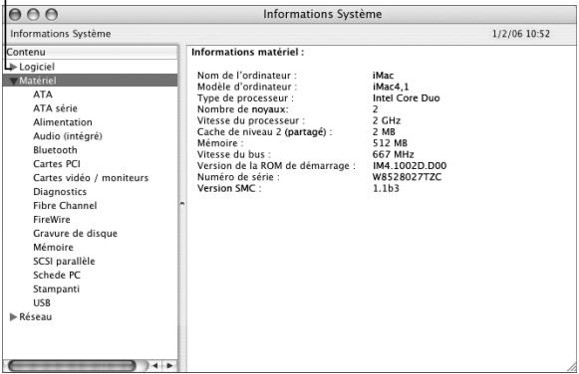Click the 667 MHz bus speed value
This screenshot has height=374, width=579.
coord(394,154)
